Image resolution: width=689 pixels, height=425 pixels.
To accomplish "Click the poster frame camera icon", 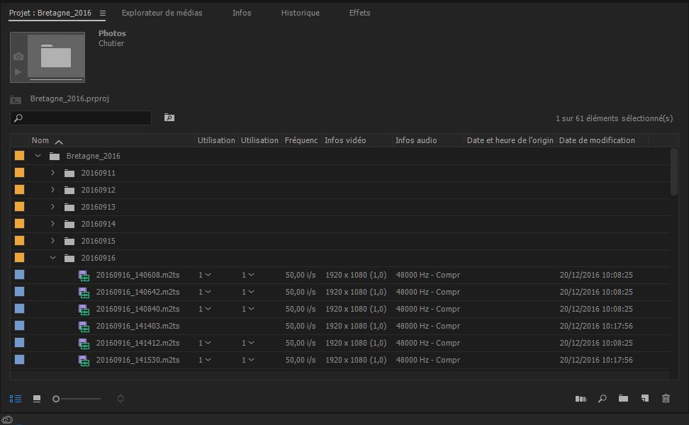I will [x=18, y=57].
